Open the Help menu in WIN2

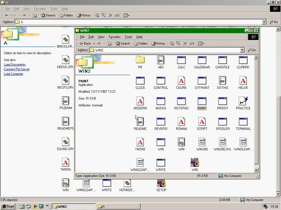coord(139,37)
